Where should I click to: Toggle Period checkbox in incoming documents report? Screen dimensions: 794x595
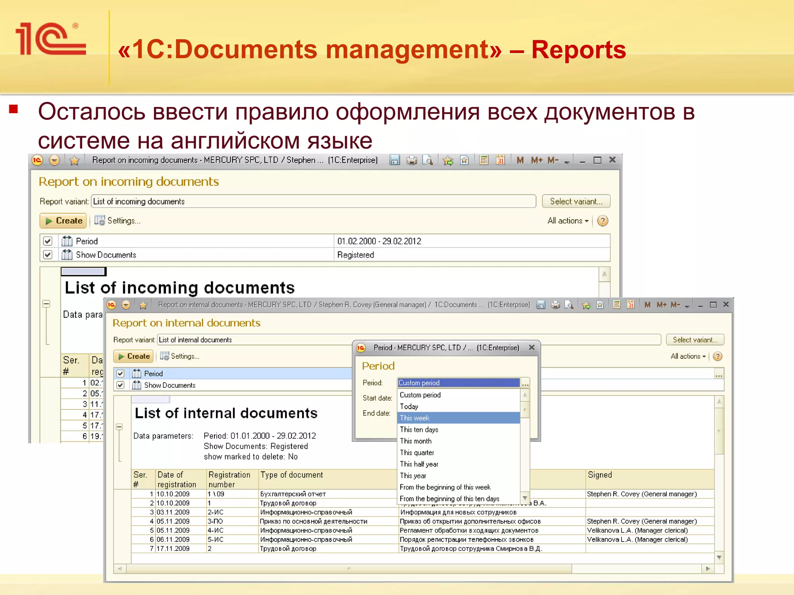coord(48,241)
